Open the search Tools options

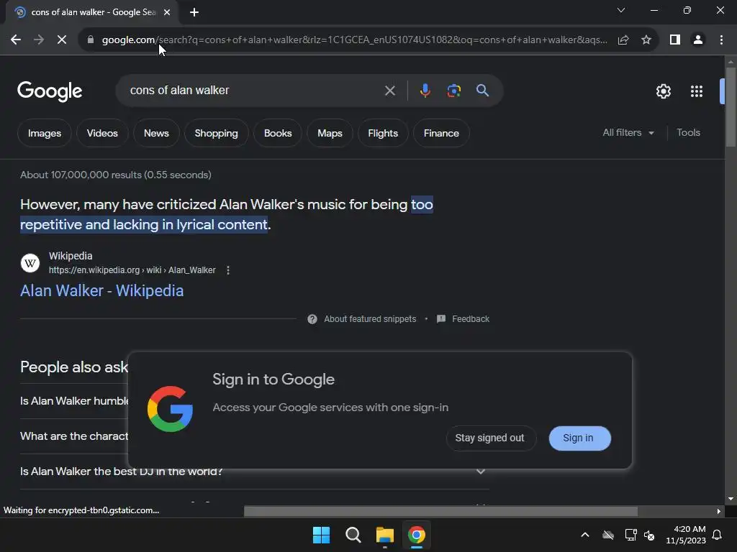(688, 133)
